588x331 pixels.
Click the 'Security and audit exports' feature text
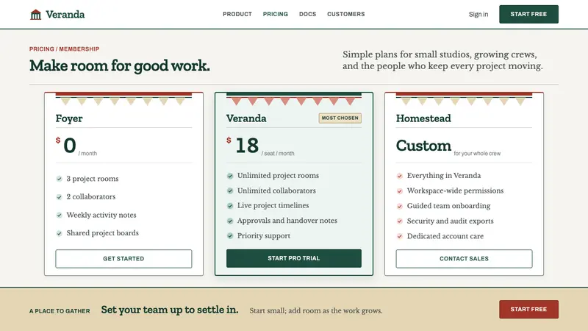tap(450, 221)
